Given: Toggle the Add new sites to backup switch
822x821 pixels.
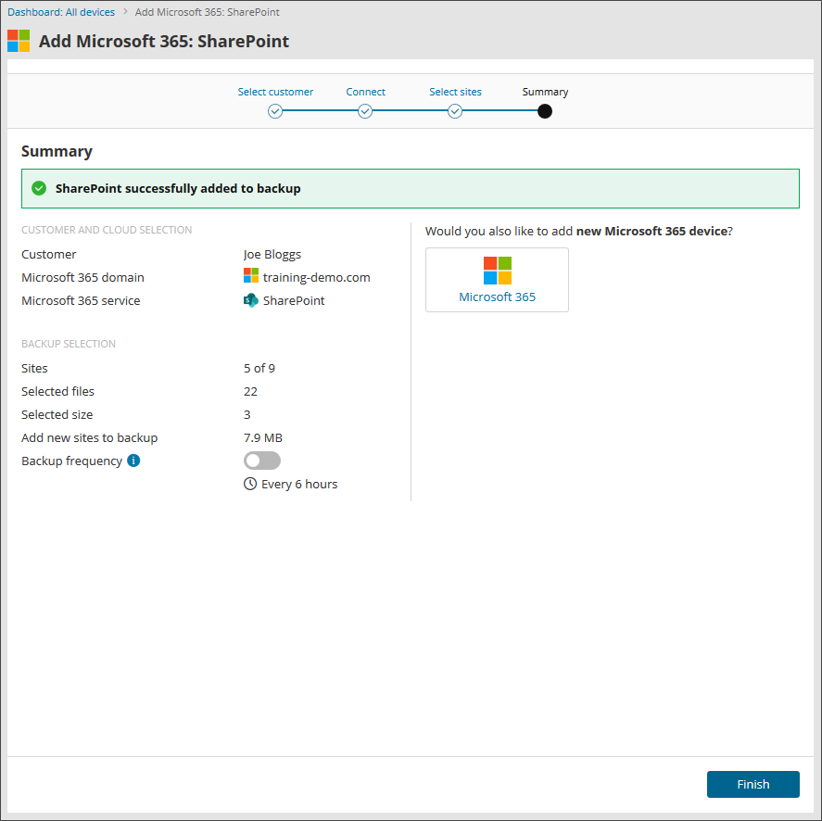Looking at the screenshot, I should coord(262,461).
